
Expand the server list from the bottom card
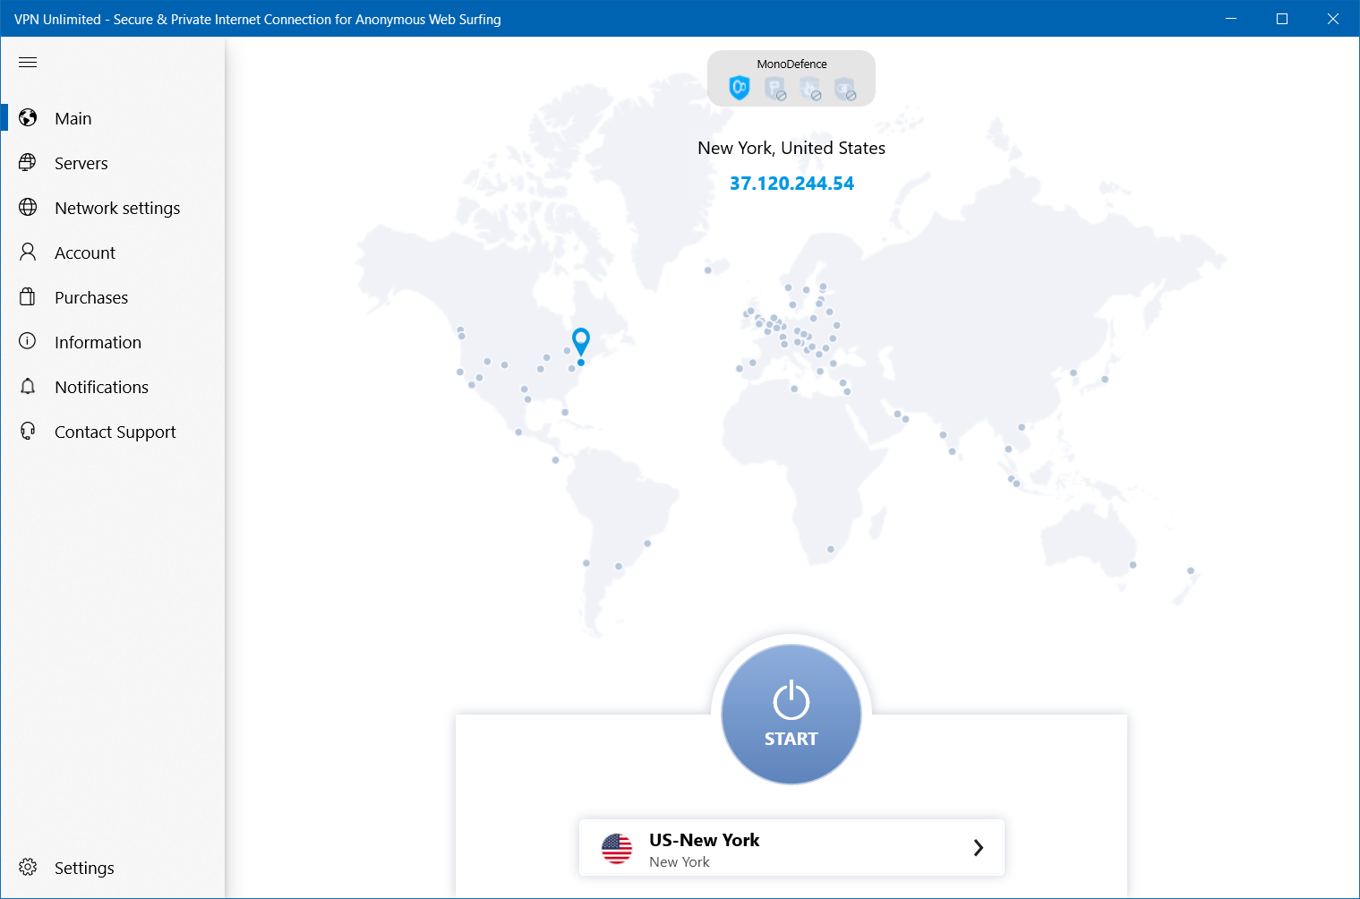(x=791, y=848)
